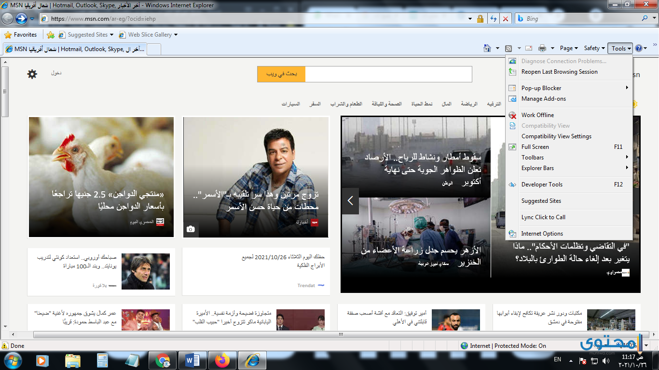Viewport: 659px width, 370px height.
Task: Open the chicken poultry prices story thumbnail
Action: (x=101, y=177)
